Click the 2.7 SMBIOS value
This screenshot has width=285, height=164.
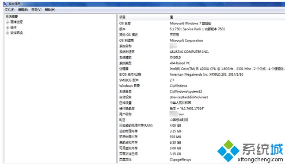(x=172, y=80)
